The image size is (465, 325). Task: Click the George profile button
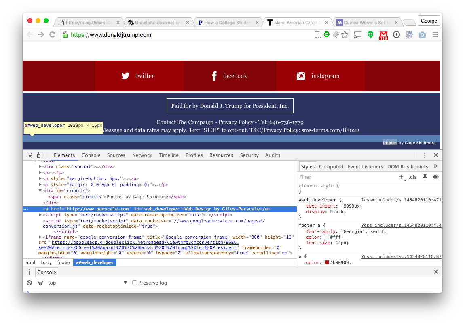(x=429, y=21)
